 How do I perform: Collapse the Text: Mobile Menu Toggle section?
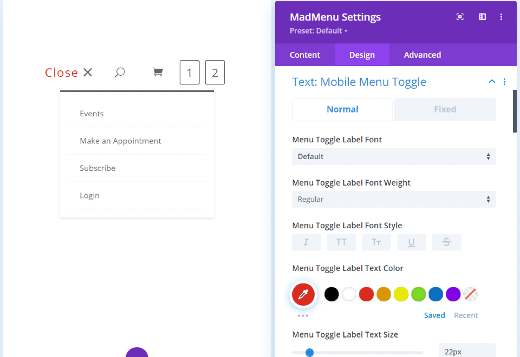[x=492, y=82]
